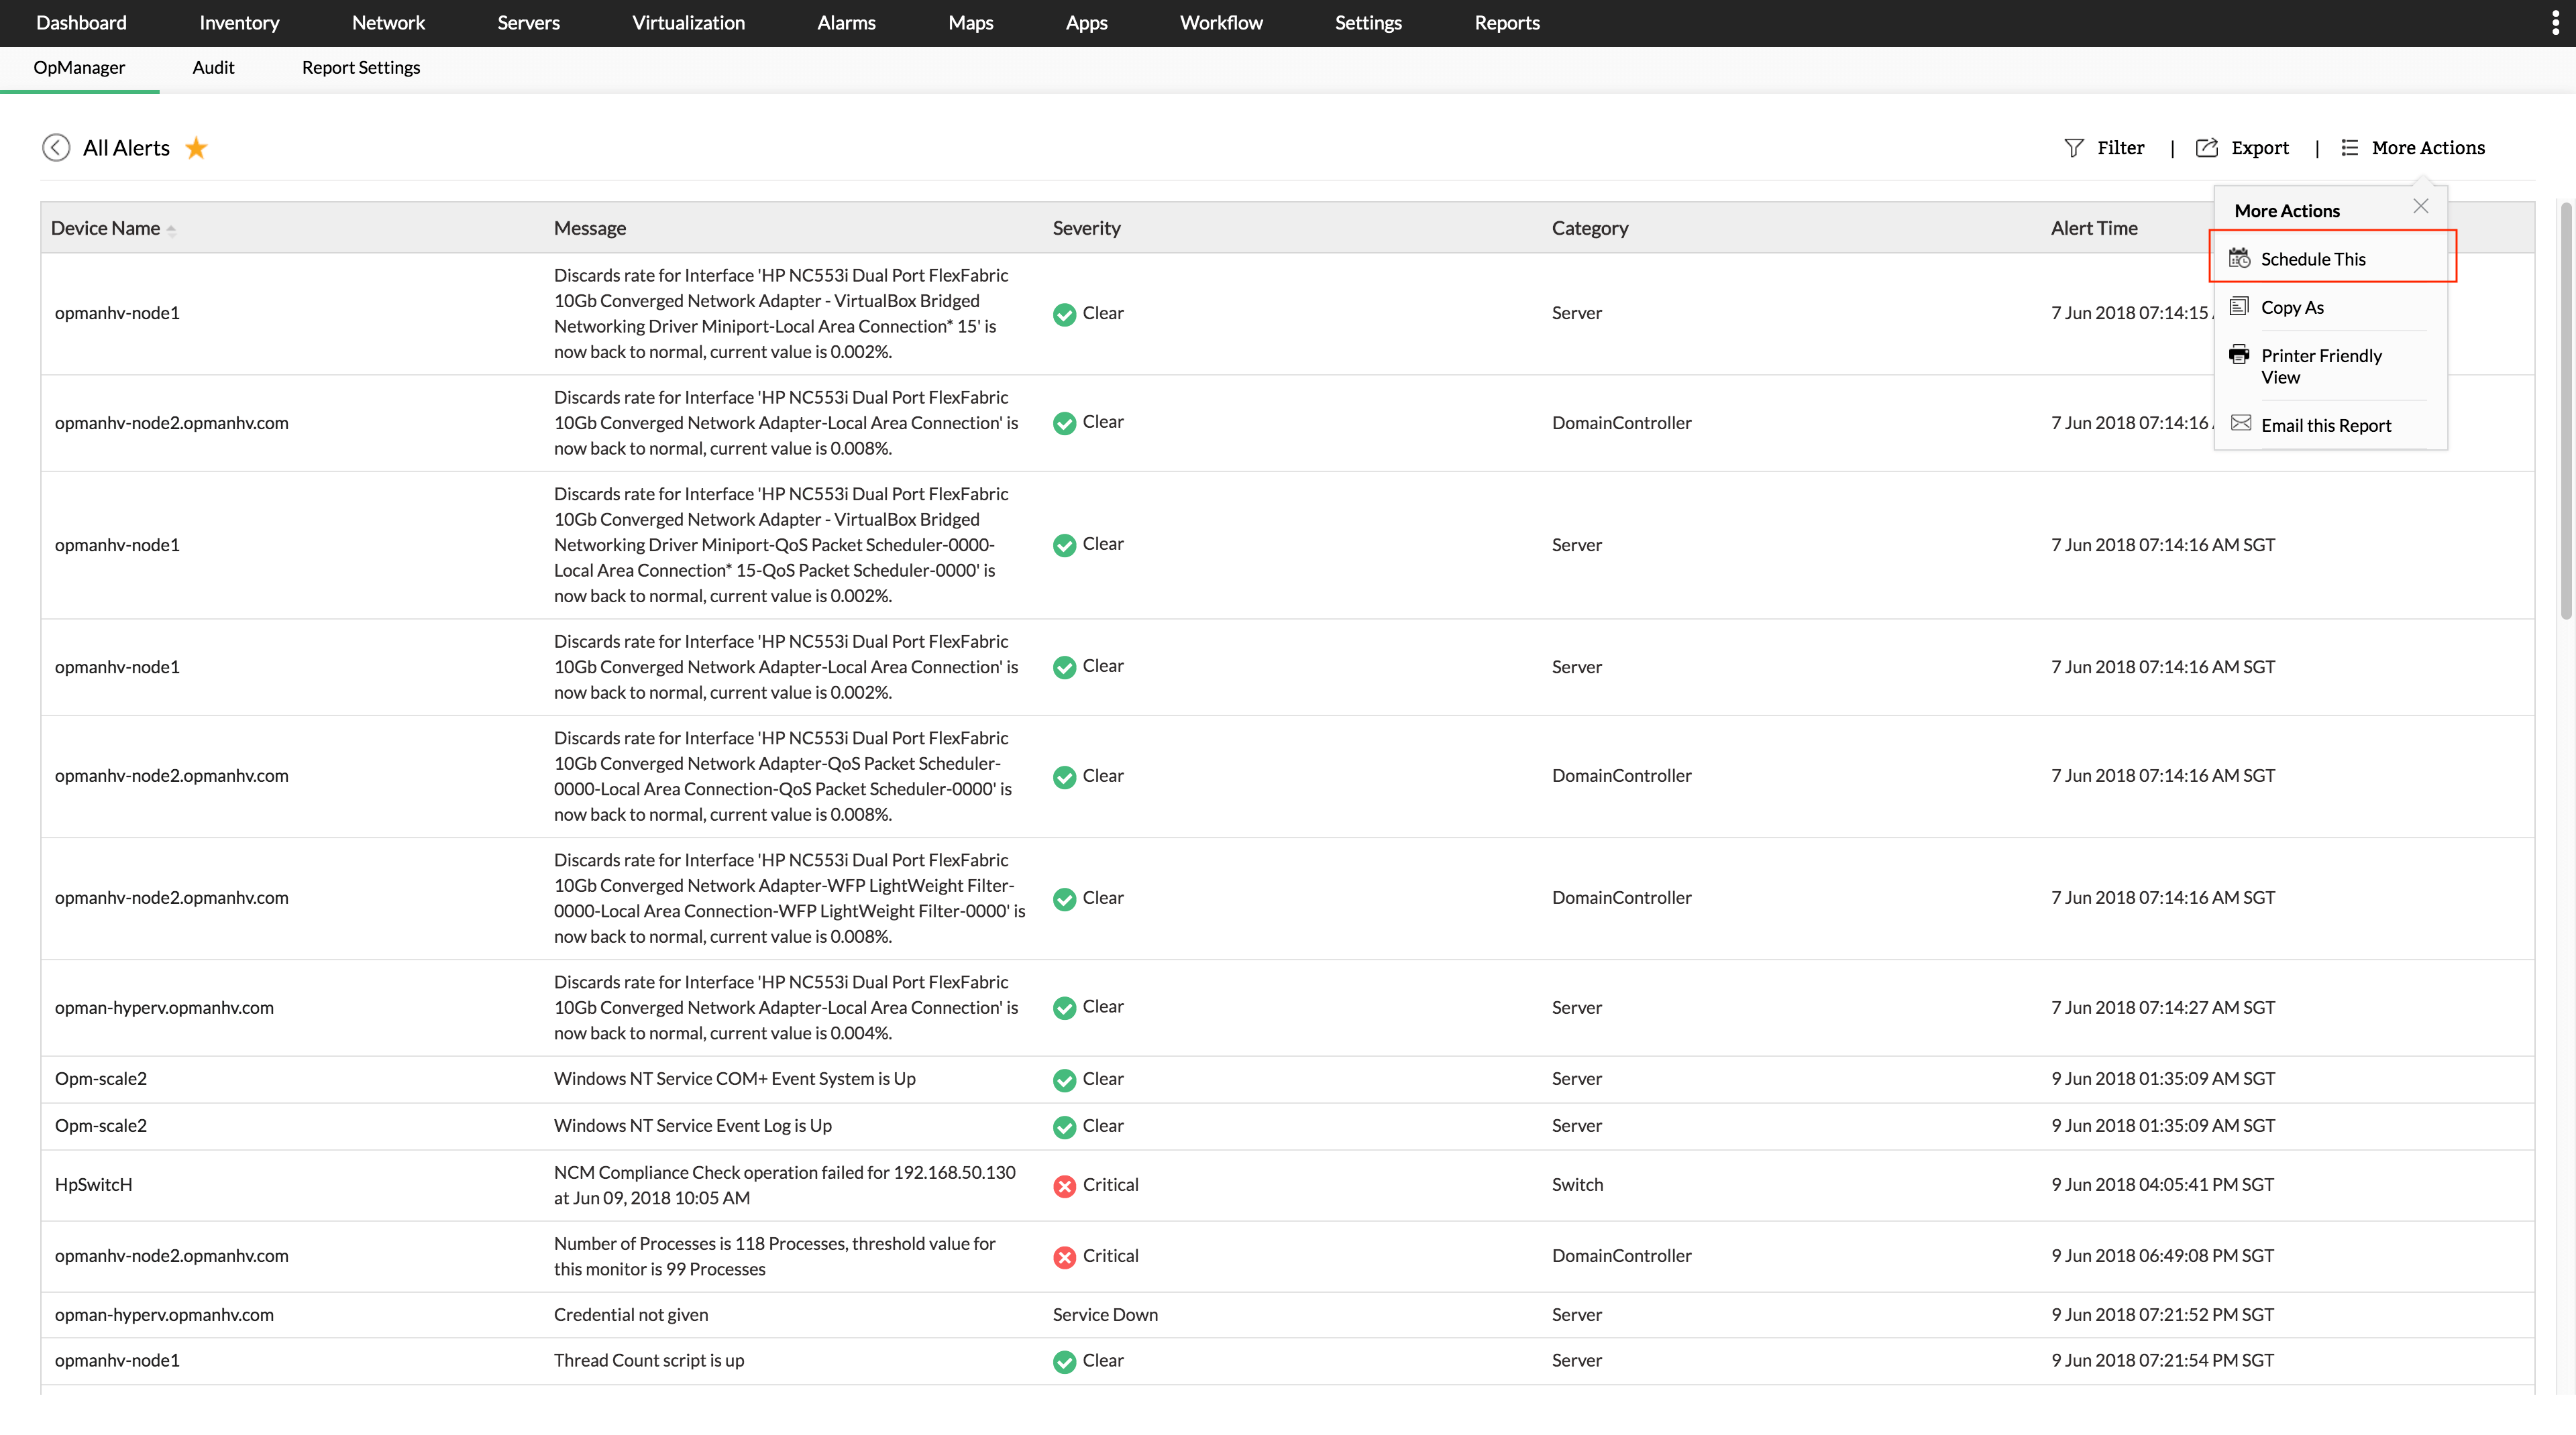Click the Printer Friendly View printer icon
This screenshot has height=1435, width=2576.
click(2239, 355)
